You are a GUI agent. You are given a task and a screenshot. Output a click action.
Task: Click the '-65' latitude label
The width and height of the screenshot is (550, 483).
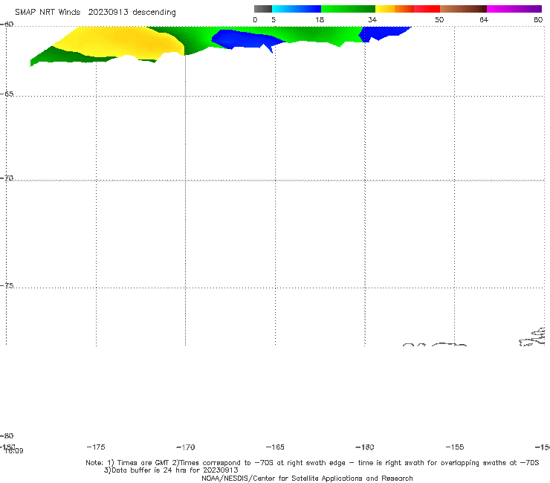coord(7,94)
